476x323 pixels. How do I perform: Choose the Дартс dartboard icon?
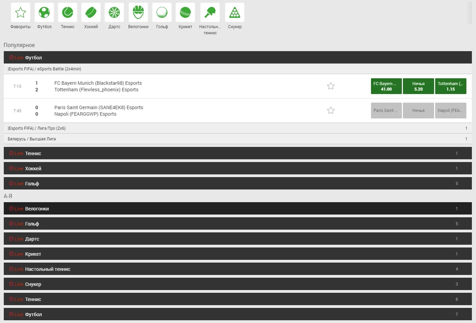pyautogui.click(x=114, y=13)
